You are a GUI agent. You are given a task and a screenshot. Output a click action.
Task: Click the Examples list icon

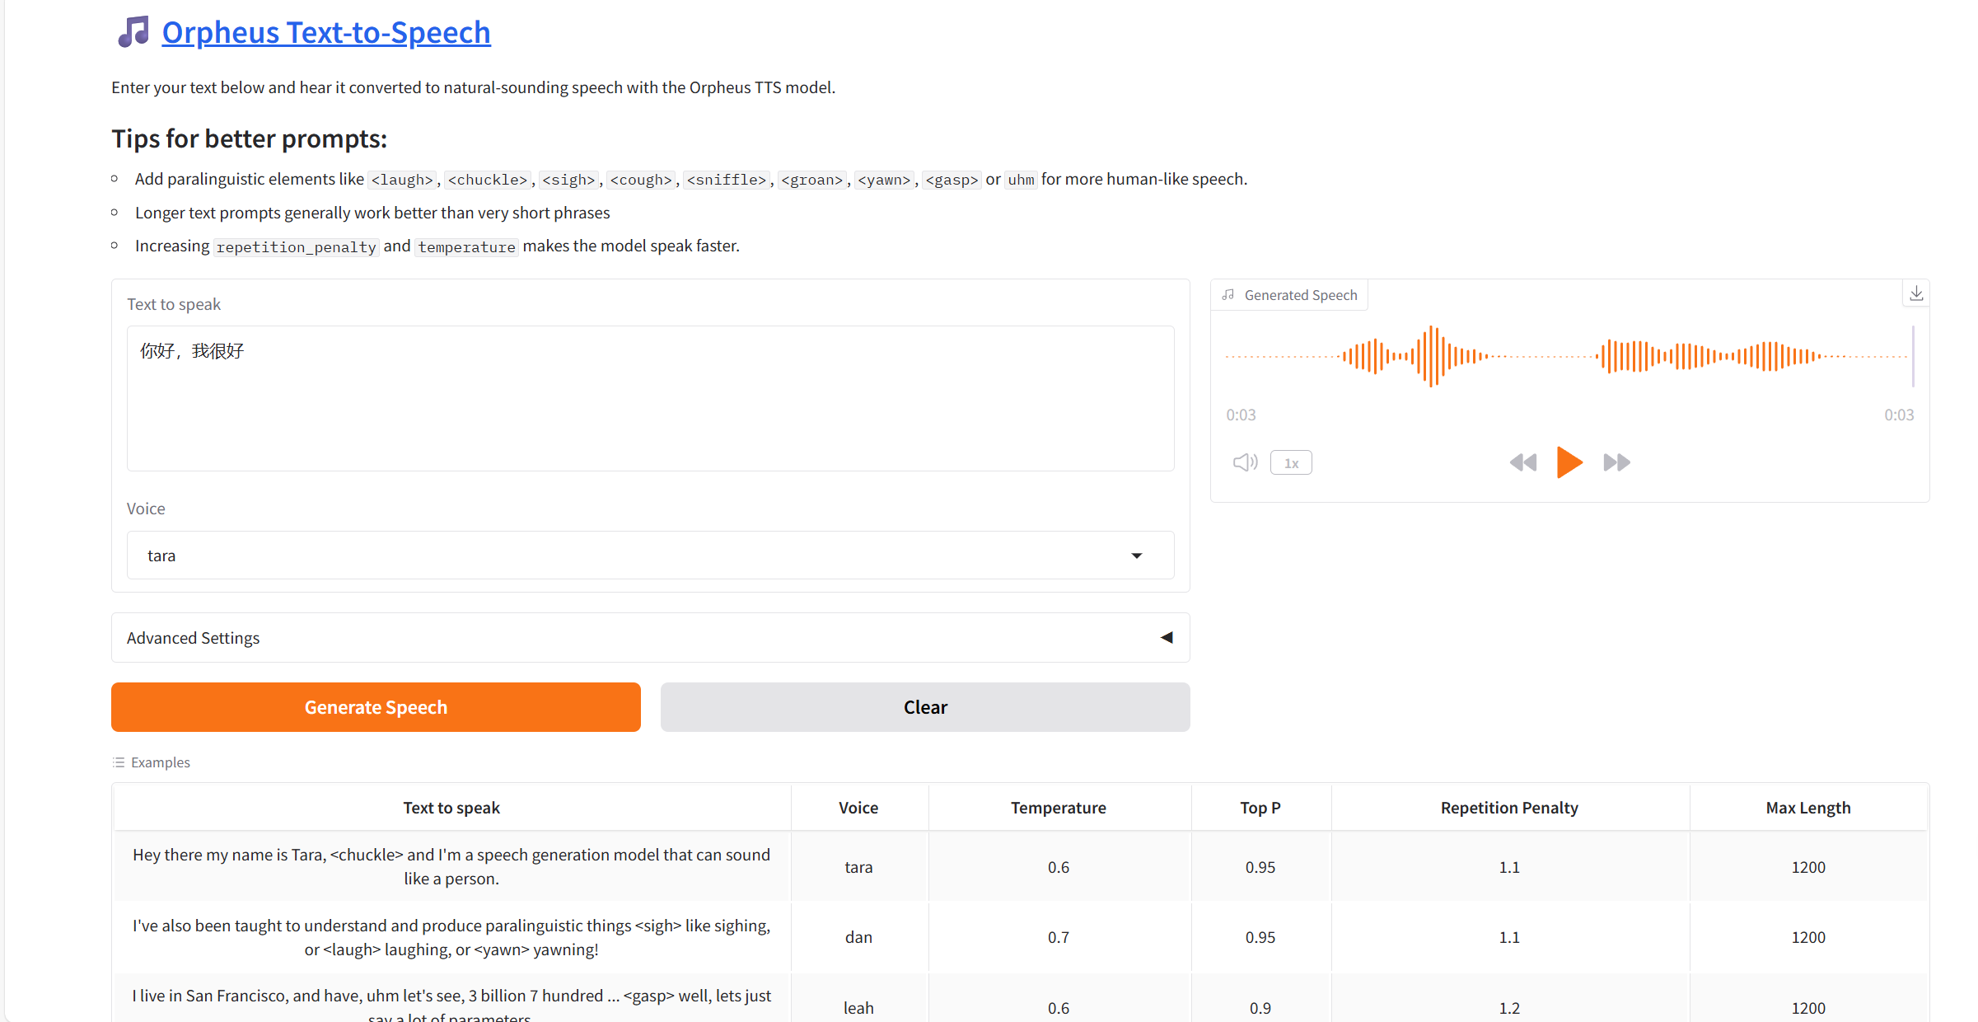click(x=119, y=762)
